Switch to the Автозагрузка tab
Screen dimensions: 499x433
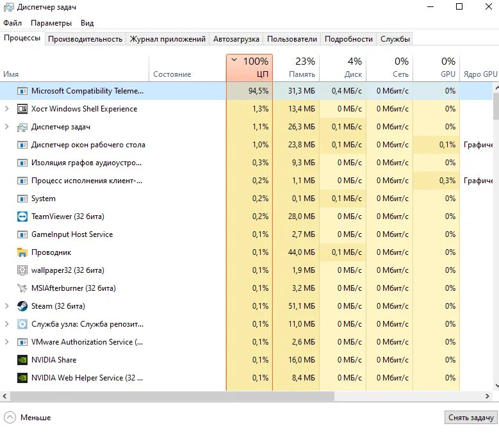(x=236, y=39)
